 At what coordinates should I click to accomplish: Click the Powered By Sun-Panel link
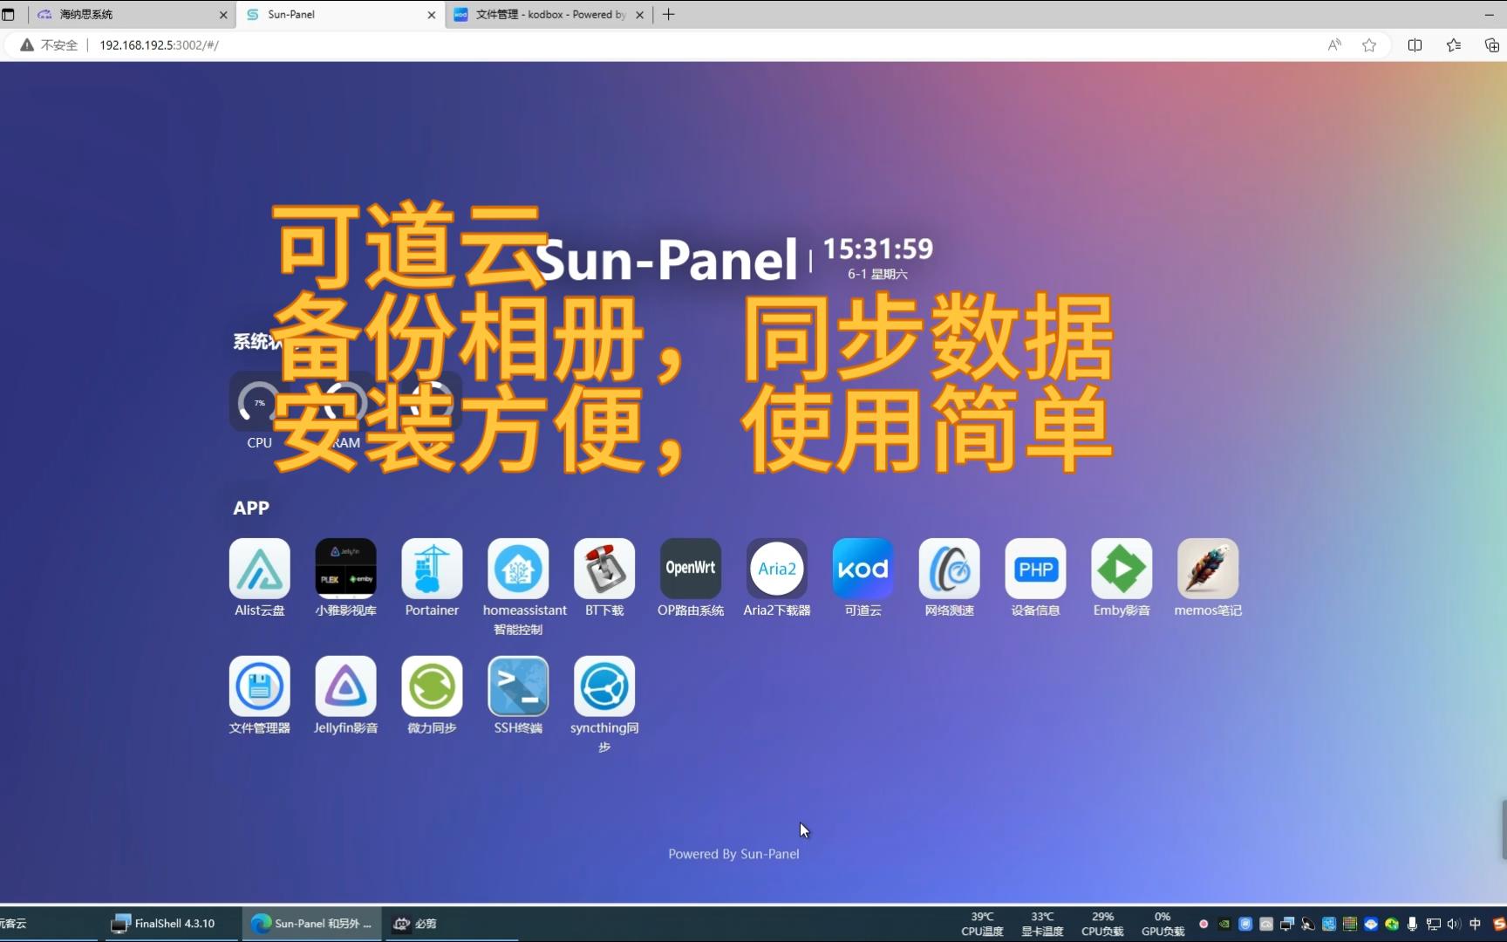pyautogui.click(x=733, y=854)
